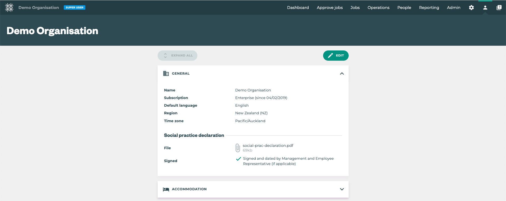This screenshot has height=201, width=506.
Task: Open social-prac-declaration.pdf file link
Action: (268, 146)
